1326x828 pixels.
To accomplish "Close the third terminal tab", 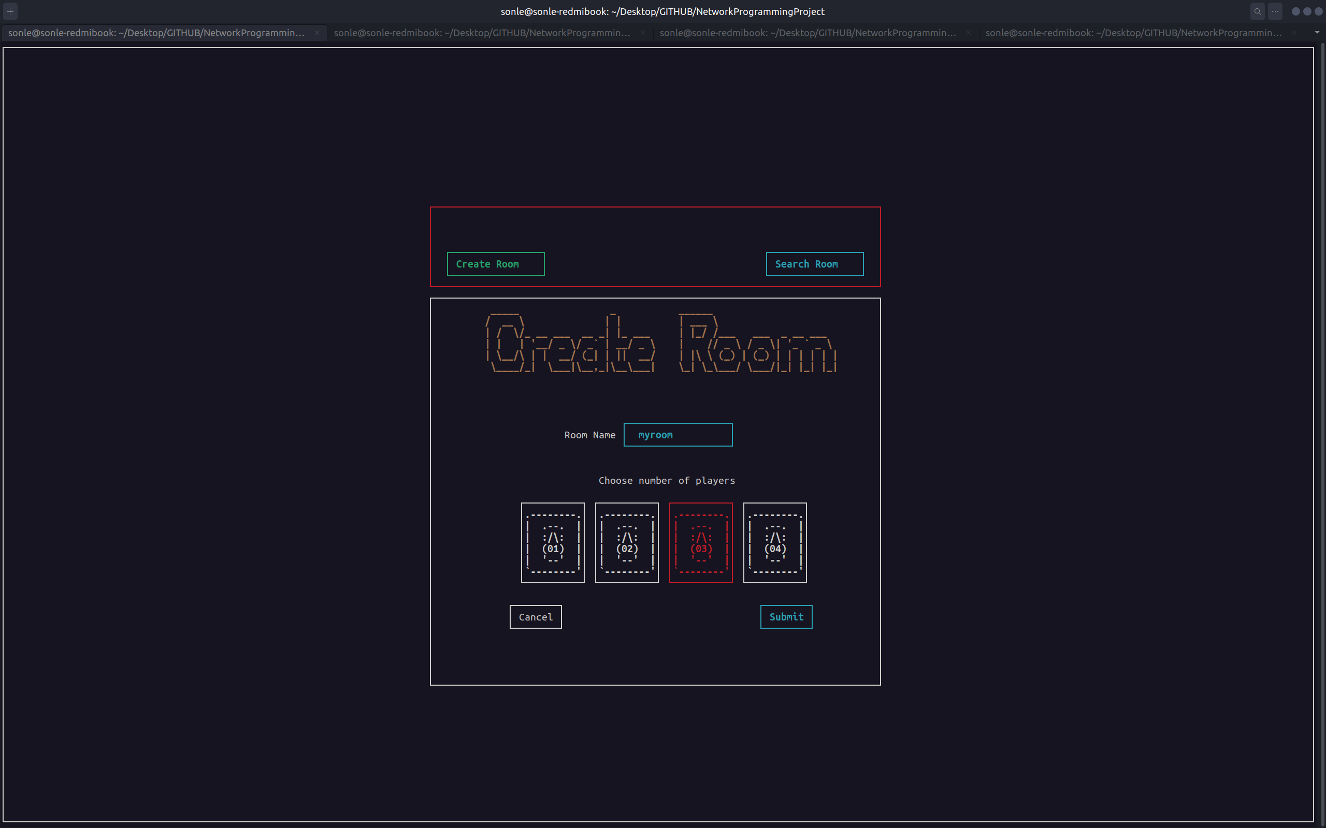I will point(968,33).
